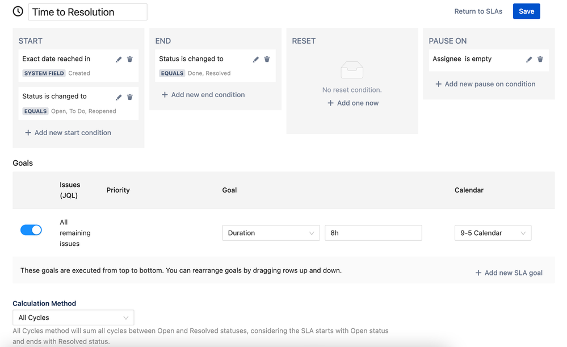The image size is (567, 347).
Task: Edit the 'Exact date reached in' start condition
Action: click(119, 60)
